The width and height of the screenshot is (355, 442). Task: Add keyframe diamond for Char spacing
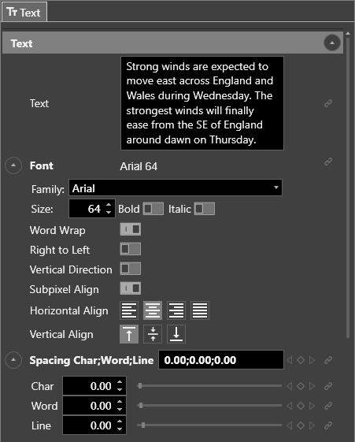pyautogui.click(x=301, y=386)
